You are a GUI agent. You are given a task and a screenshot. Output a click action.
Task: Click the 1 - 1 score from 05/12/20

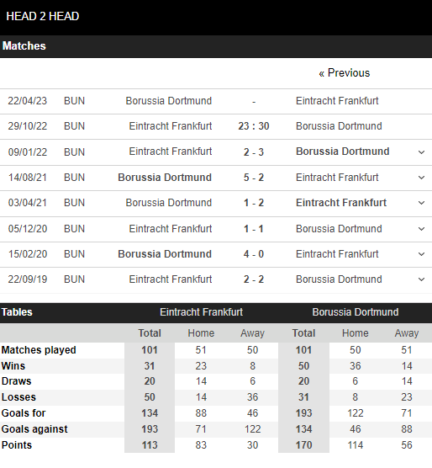click(x=254, y=229)
